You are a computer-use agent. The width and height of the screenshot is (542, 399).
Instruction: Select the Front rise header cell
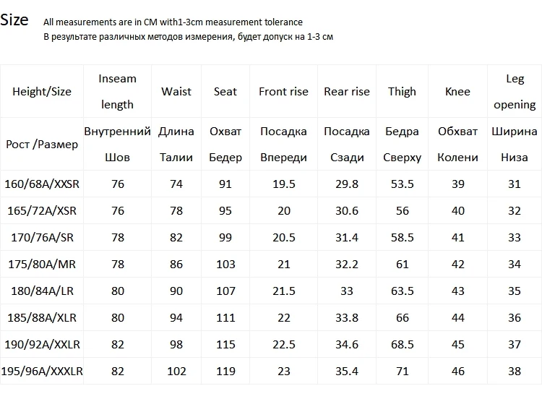pyautogui.click(x=283, y=91)
